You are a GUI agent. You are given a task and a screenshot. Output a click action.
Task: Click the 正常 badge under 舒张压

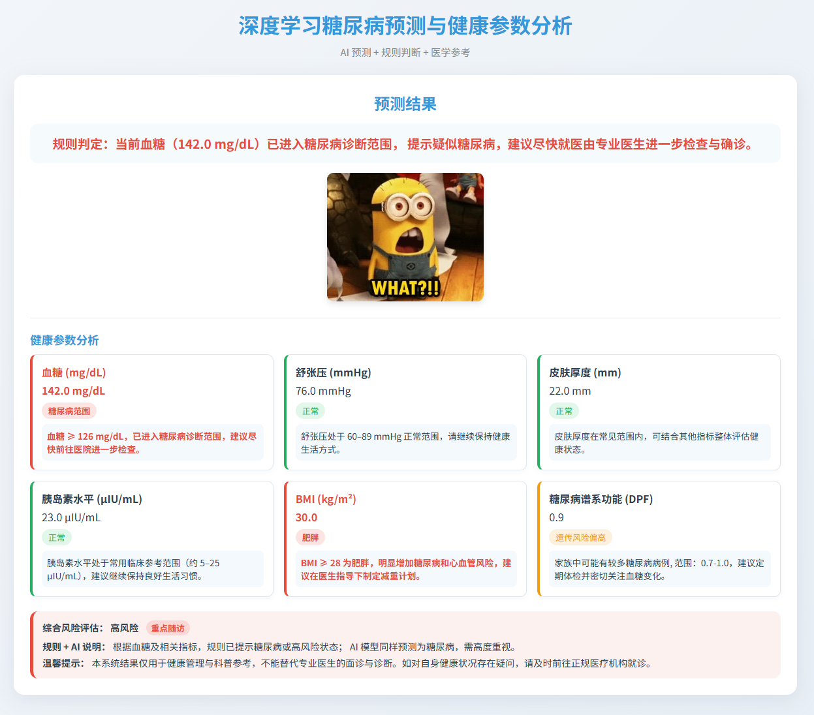pyautogui.click(x=310, y=411)
